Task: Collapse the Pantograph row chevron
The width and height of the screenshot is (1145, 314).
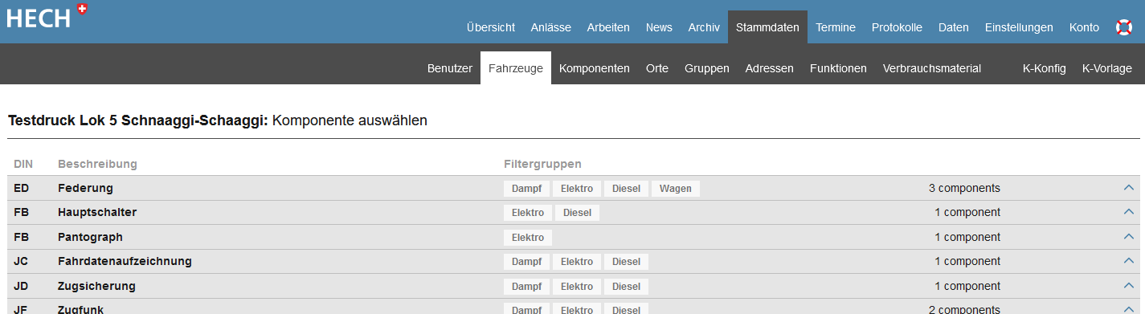Action: pos(1128,238)
